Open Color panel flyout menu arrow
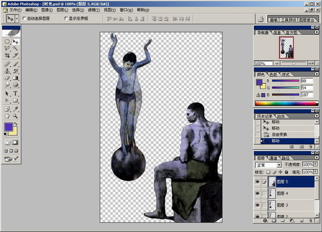The image size is (322, 232). pos(316,74)
